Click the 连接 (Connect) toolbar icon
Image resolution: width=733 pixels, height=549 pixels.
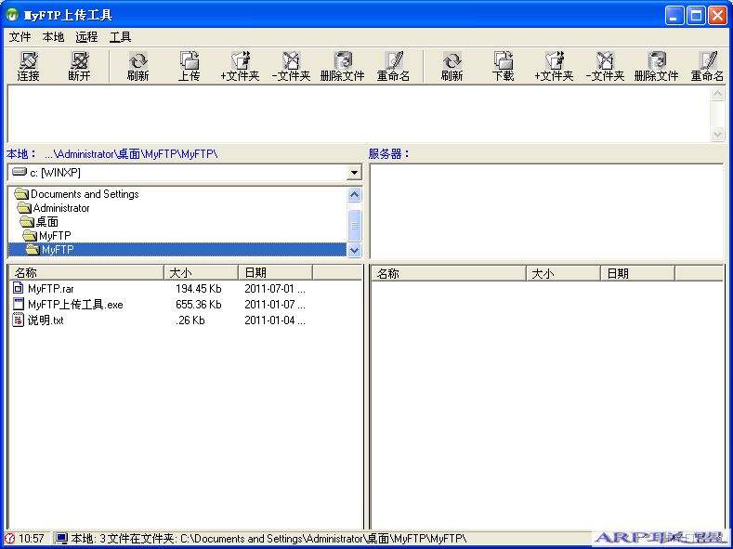[29, 66]
